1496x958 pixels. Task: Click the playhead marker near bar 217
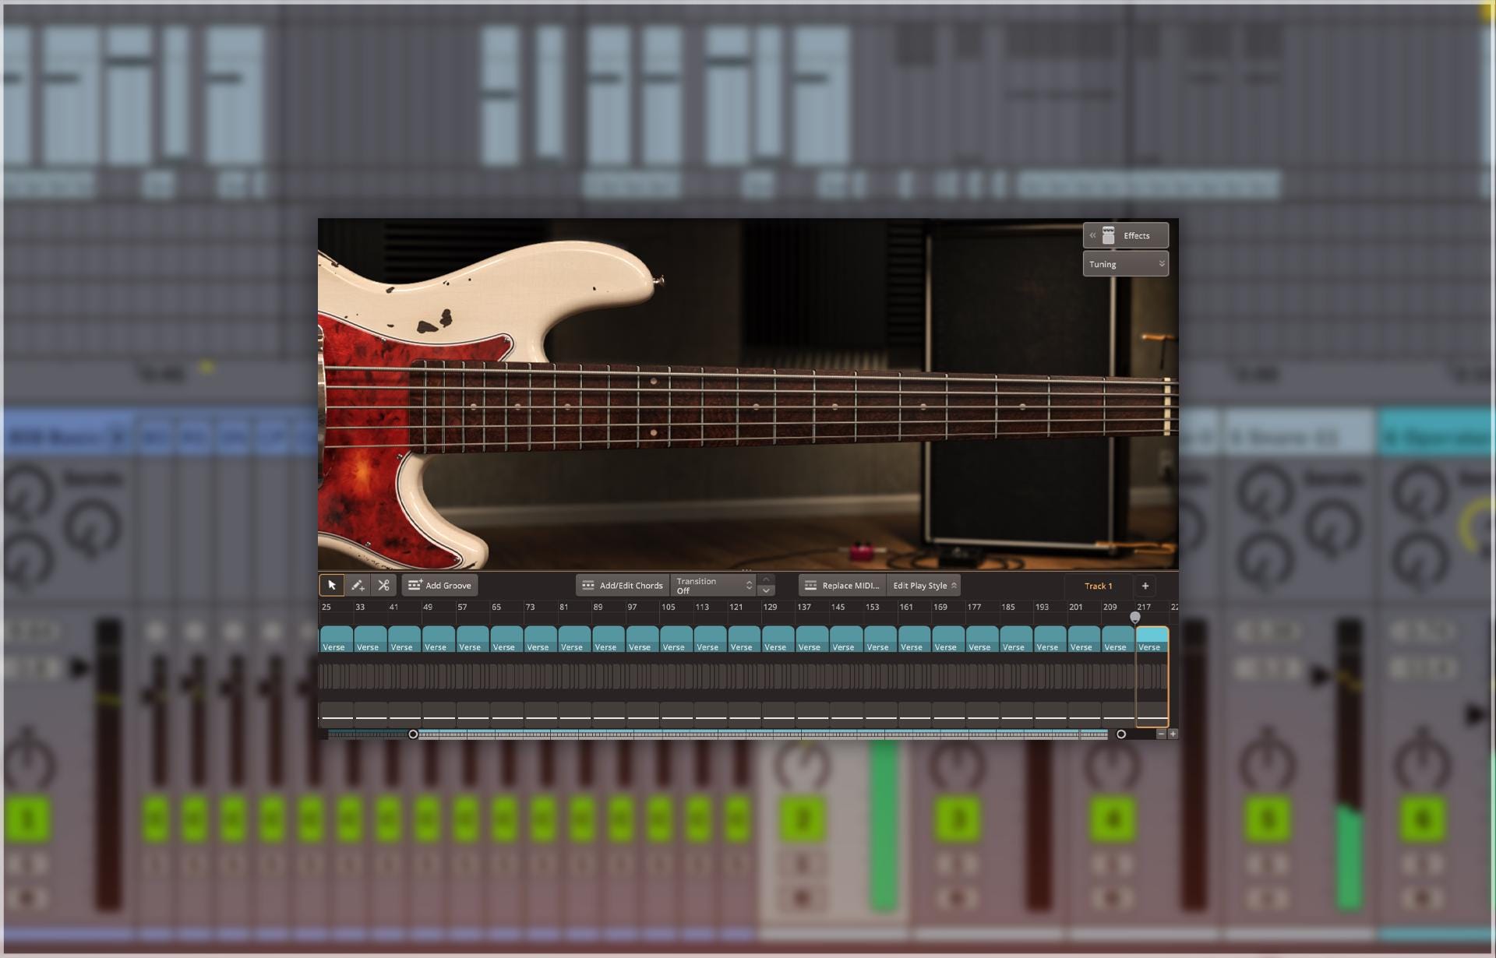[x=1135, y=618]
